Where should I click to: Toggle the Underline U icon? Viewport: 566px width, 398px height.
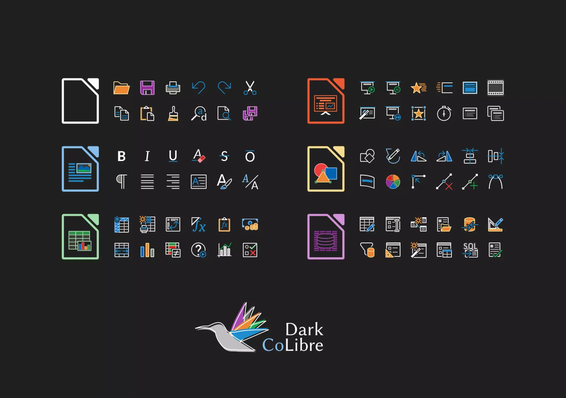(x=173, y=156)
